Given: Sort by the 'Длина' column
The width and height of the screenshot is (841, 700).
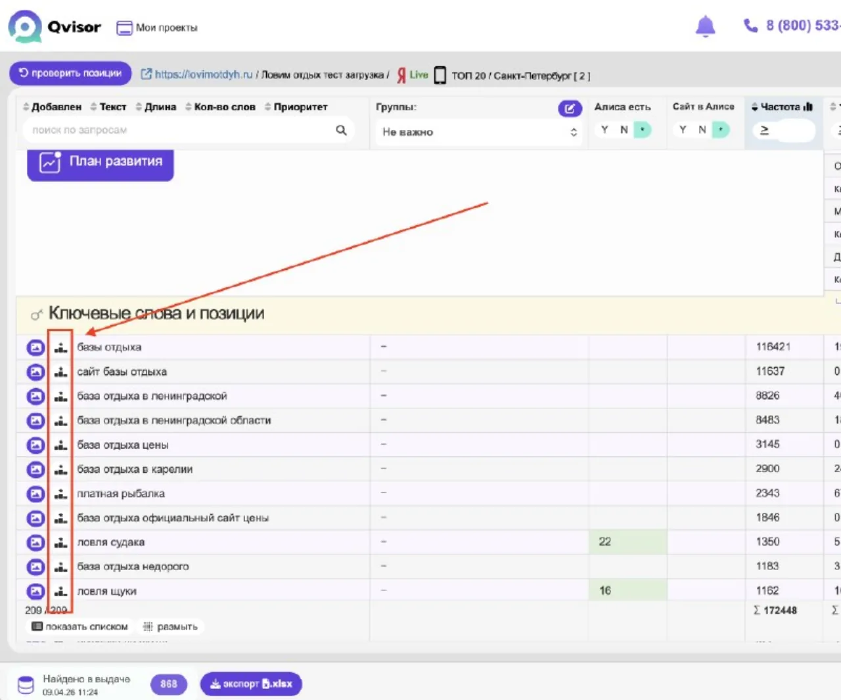Looking at the screenshot, I should [x=156, y=107].
